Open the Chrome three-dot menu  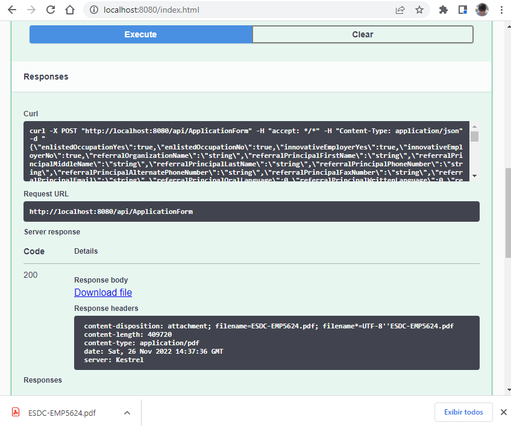pos(501,10)
